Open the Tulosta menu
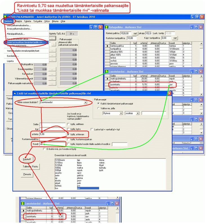 coord(28,21)
